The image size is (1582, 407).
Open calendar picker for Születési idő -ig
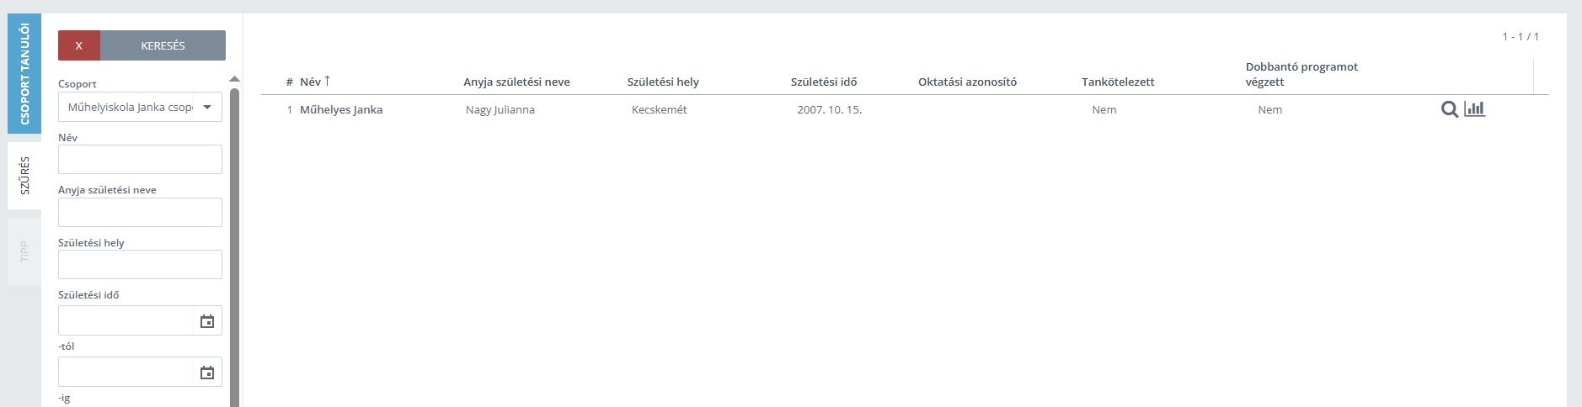pos(207,373)
